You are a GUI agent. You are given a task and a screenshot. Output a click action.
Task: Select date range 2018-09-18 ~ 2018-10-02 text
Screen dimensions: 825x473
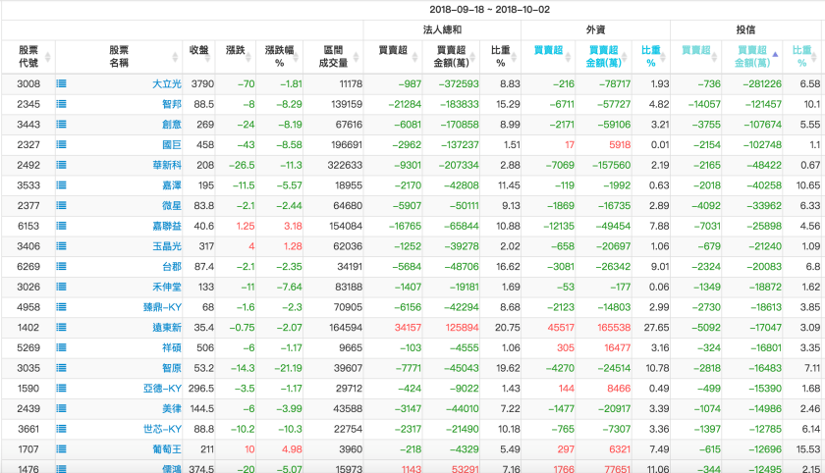[489, 10]
